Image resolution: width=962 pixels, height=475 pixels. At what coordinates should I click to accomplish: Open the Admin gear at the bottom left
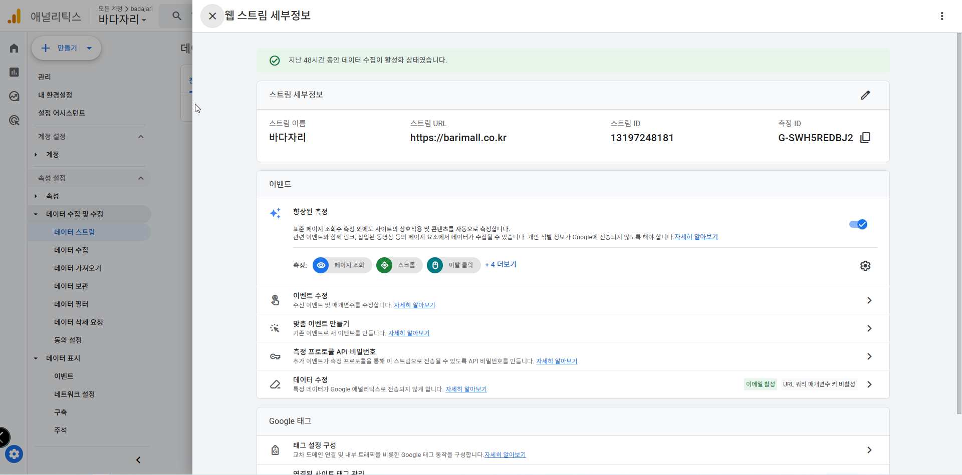tap(14, 454)
